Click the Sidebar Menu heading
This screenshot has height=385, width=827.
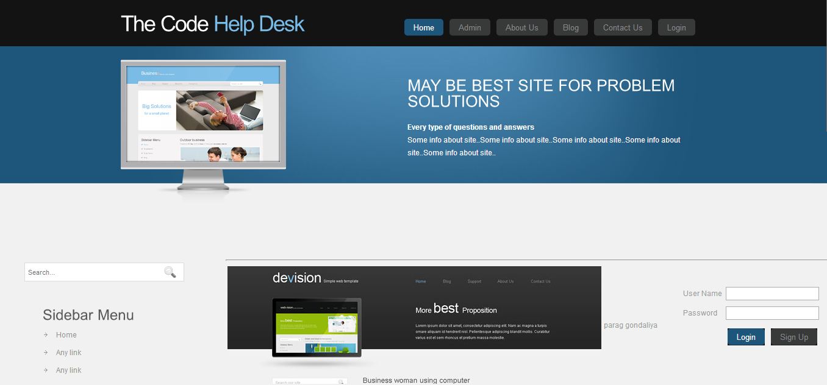click(88, 315)
